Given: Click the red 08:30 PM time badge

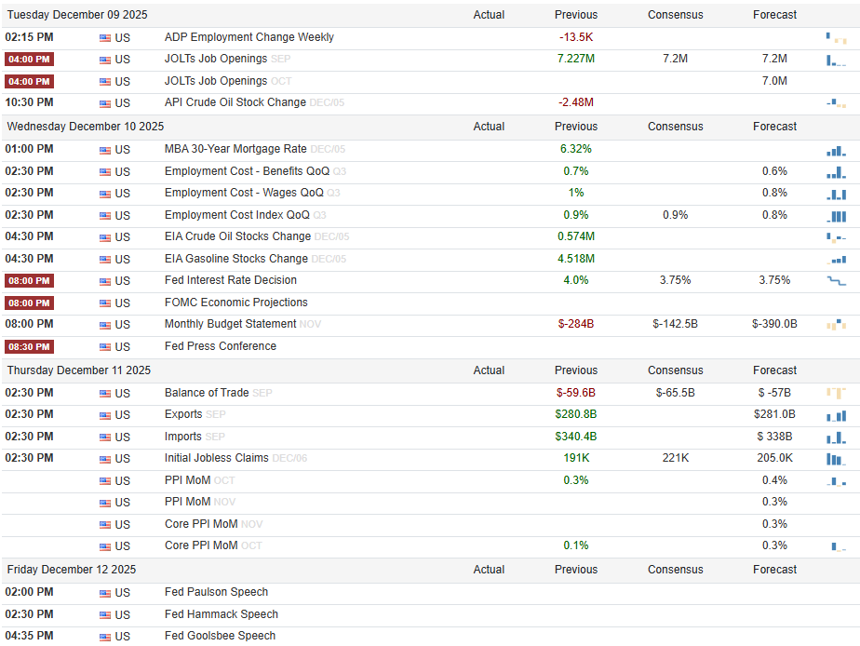Looking at the screenshot, I should 29,347.
